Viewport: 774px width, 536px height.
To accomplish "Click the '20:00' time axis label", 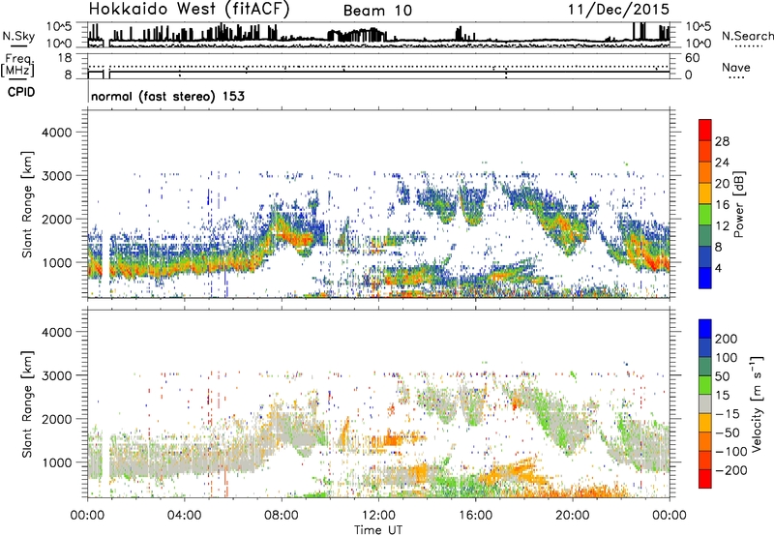I will pyautogui.click(x=573, y=516).
